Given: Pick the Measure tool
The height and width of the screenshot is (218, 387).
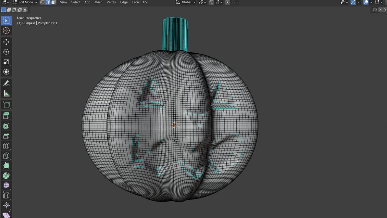Looking at the screenshot, I should (x=6, y=93).
